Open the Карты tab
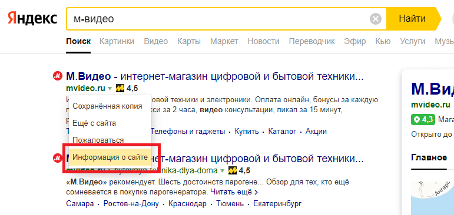Image resolution: width=454 pixels, height=215 pixels. point(189,41)
